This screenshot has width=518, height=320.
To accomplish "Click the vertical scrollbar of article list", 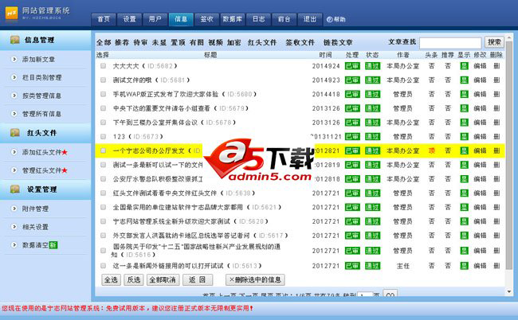I will click(x=509, y=155).
